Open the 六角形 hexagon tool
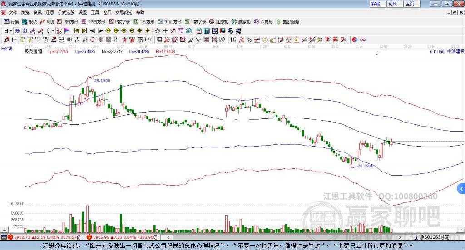Viewport: 465px width, 250px height. [263, 22]
